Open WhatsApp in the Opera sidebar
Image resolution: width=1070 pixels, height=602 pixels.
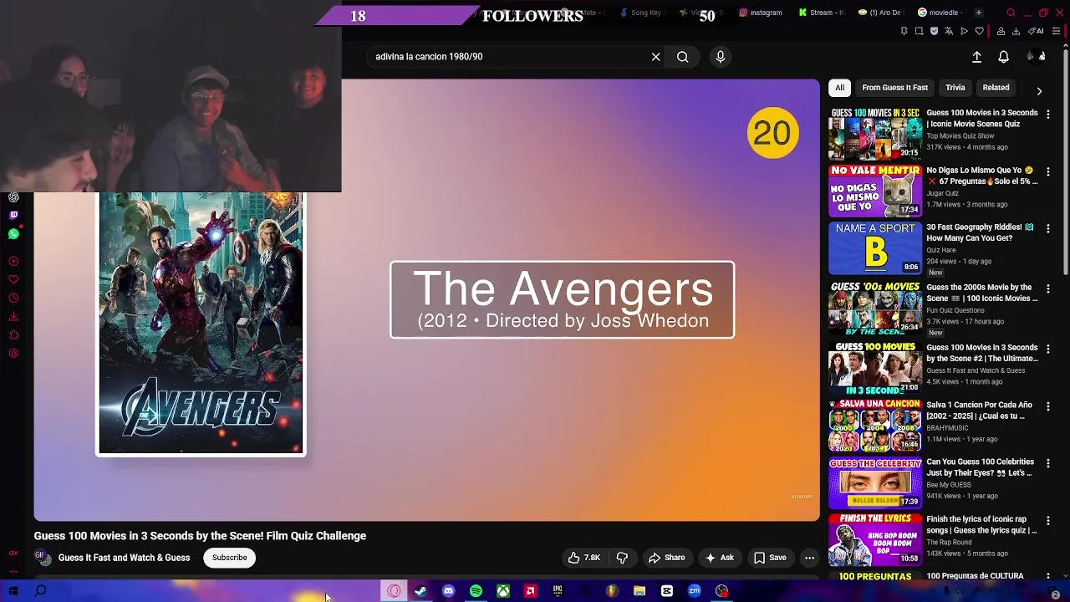pos(13,234)
